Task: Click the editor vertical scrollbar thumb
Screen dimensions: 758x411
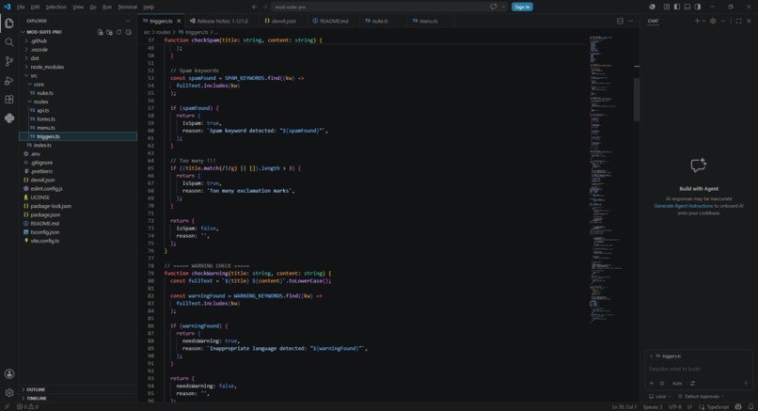Action: pos(637,99)
